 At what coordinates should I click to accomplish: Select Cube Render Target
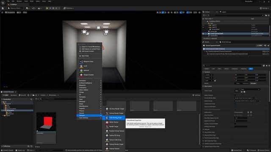pyautogui.click(x=114, y=118)
